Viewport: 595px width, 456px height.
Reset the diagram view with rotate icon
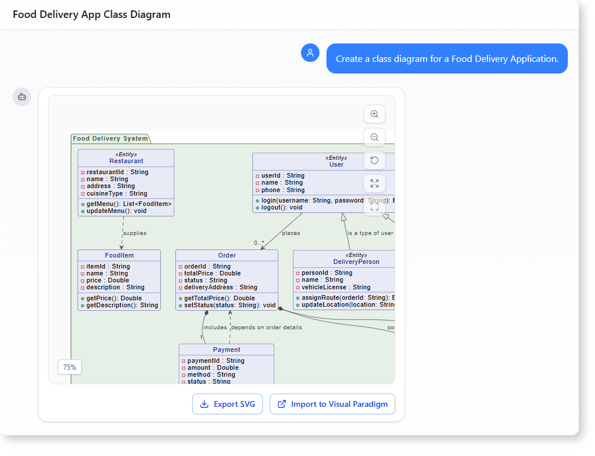[374, 160]
